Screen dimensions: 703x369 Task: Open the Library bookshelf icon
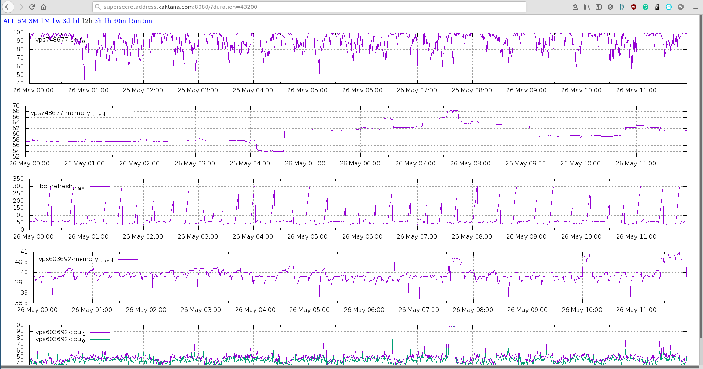(587, 7)
